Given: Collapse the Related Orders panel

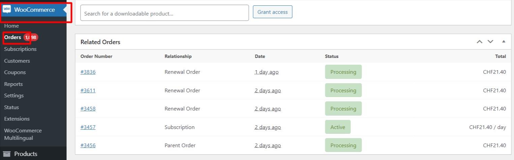Looking at the screenshot, I should coord(504,42).
